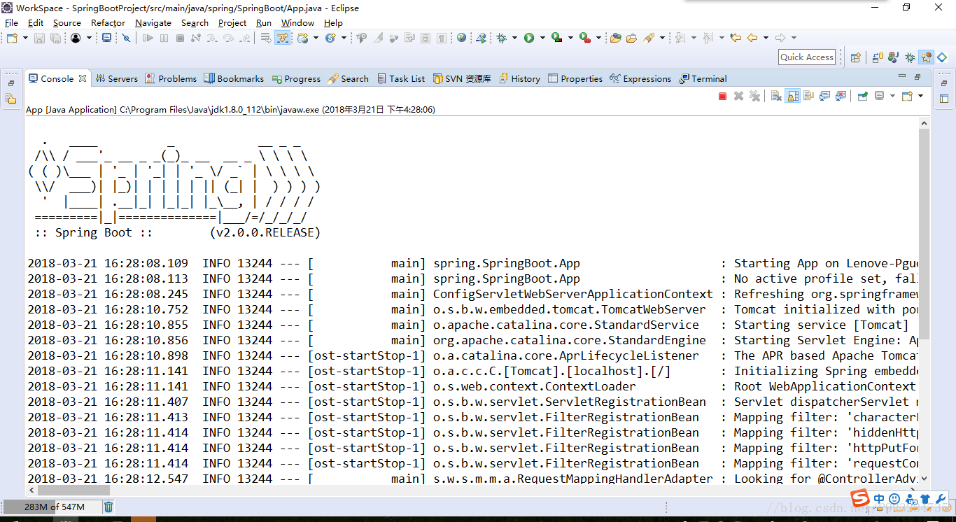Switch to the Task List tab
Image resolution: width=956 pixels, height=522 pixels.
(x=401, y=78)
